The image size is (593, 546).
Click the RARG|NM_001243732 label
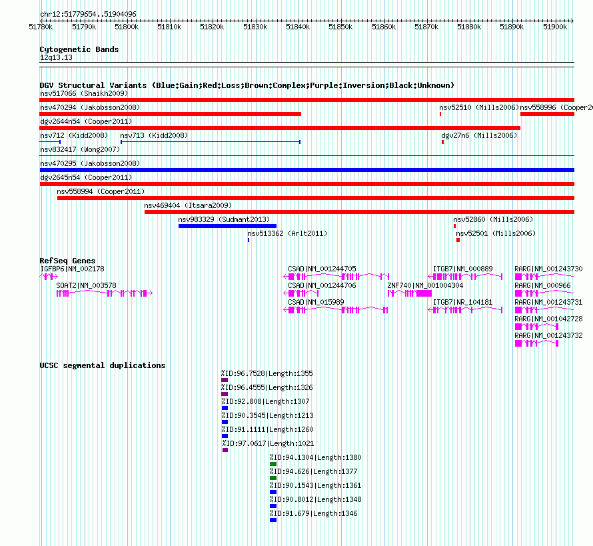548,335
